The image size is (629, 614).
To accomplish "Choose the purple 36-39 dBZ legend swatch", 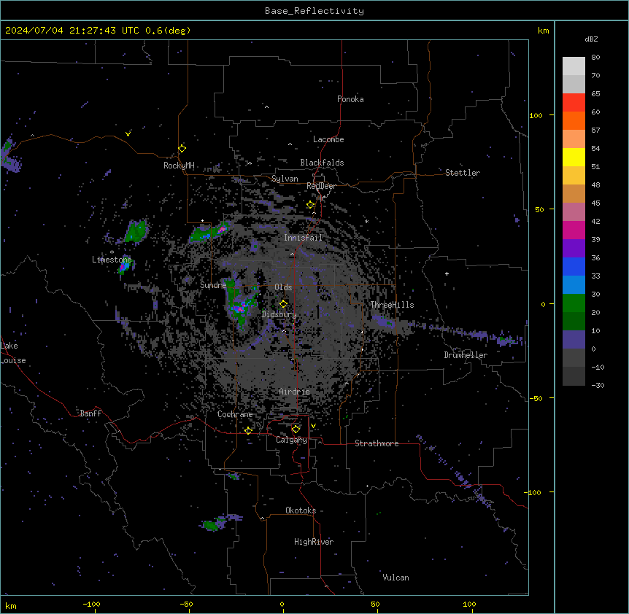I will (x=574, y=248).
